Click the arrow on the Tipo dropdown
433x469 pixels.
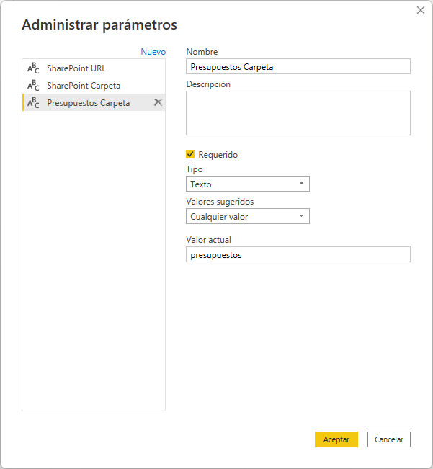click(301, 184)
